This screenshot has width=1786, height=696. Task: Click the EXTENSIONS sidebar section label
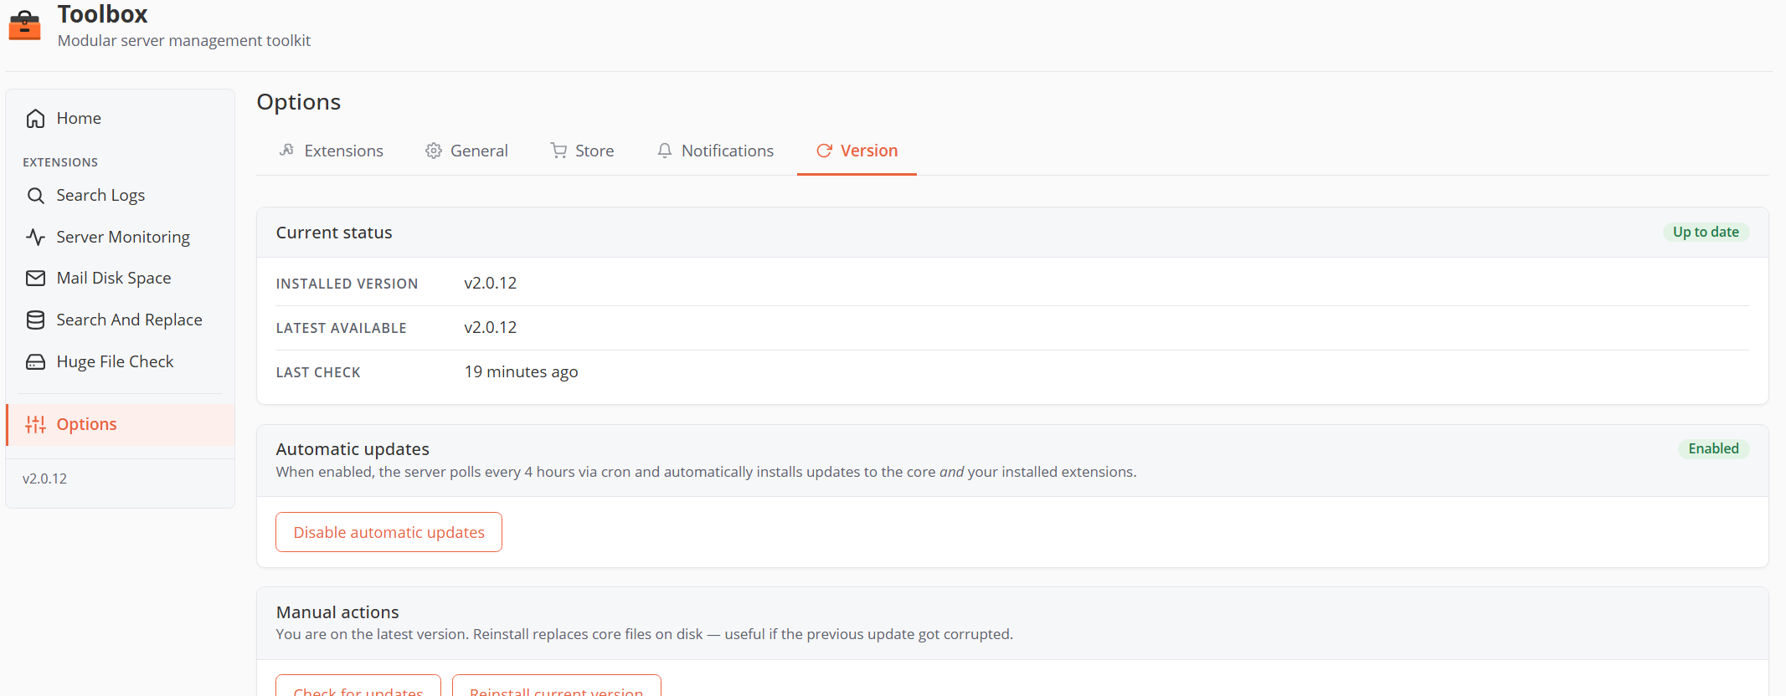(x=60, y=162)
